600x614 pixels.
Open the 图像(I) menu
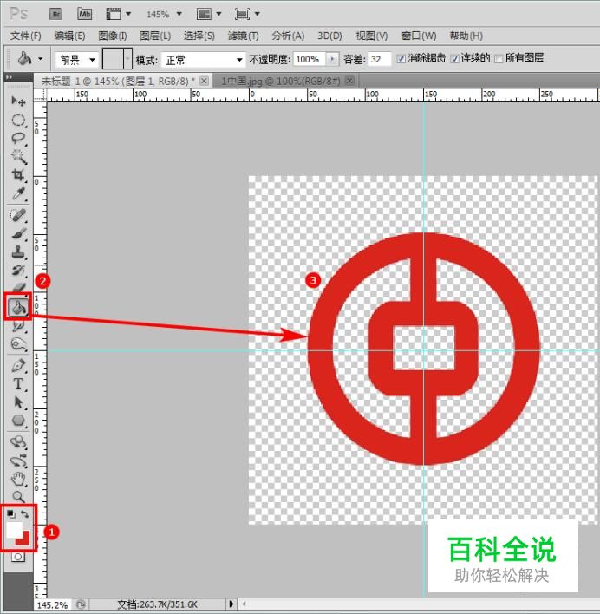pyautogui.click(x=113, y=36)
